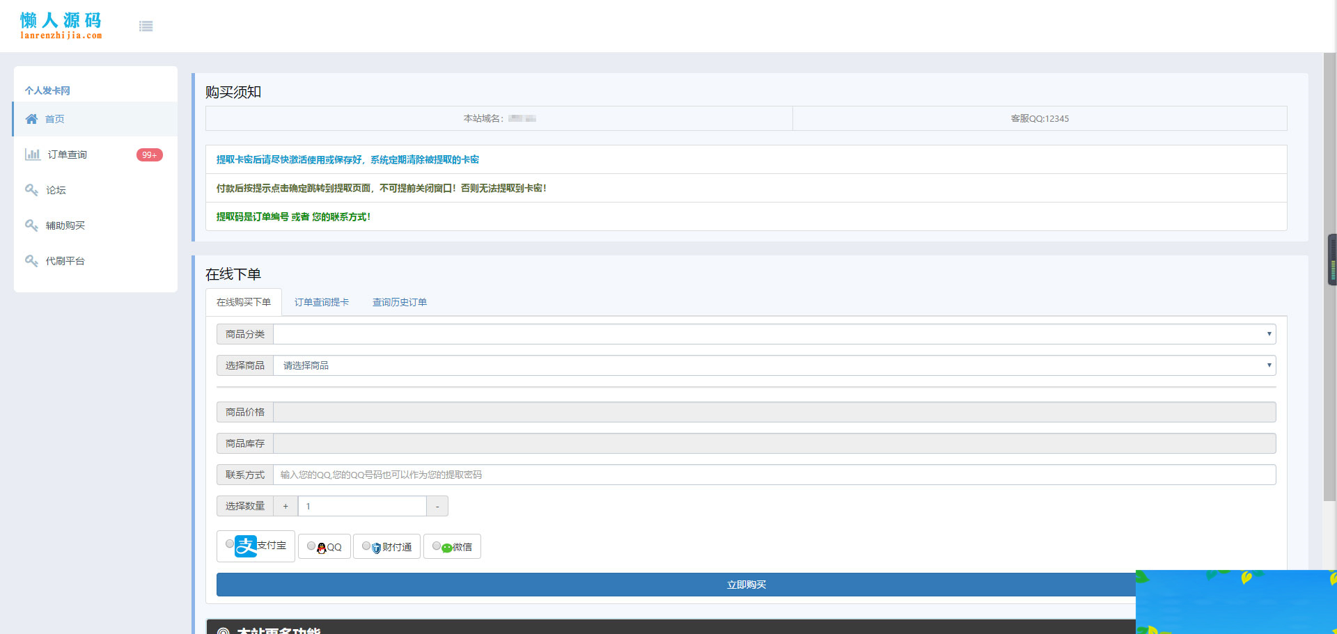Expand the 选择商品 dropdown list
The height and width of the screenshot is (634, 1337).
(x=774, y=365)
